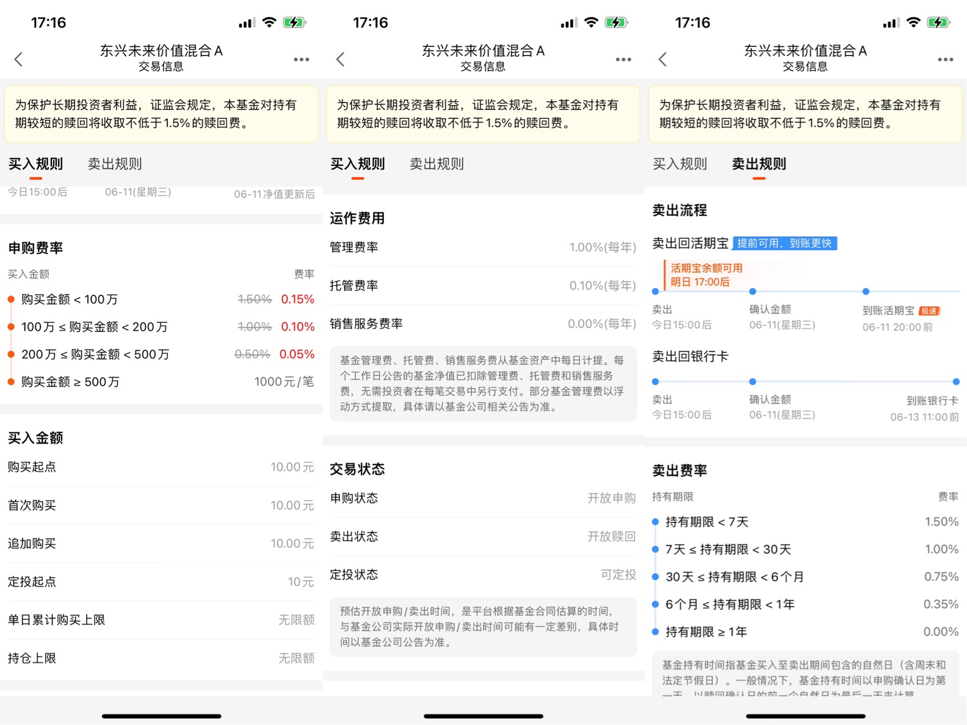Select 买入规则 tab on left screen
967x725 pixels.
[35, 164]
